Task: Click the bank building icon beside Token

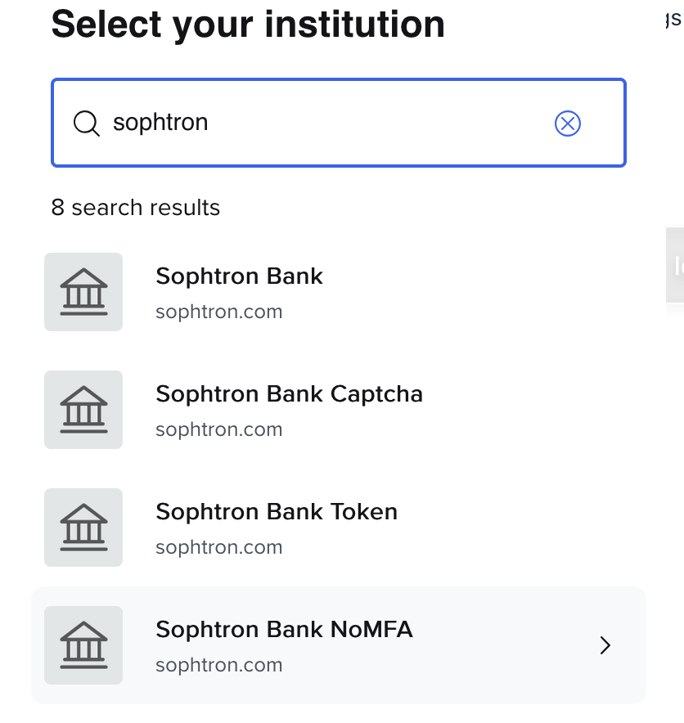Action: 83,527
